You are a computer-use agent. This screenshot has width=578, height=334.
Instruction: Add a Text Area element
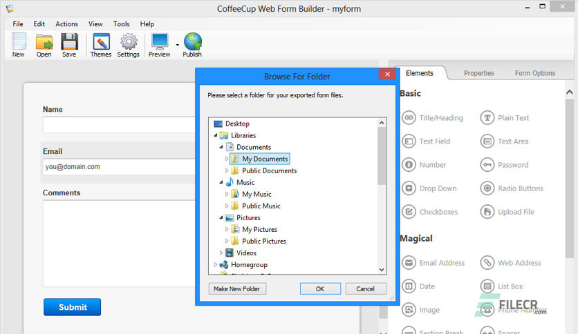[x=504, y=141]
